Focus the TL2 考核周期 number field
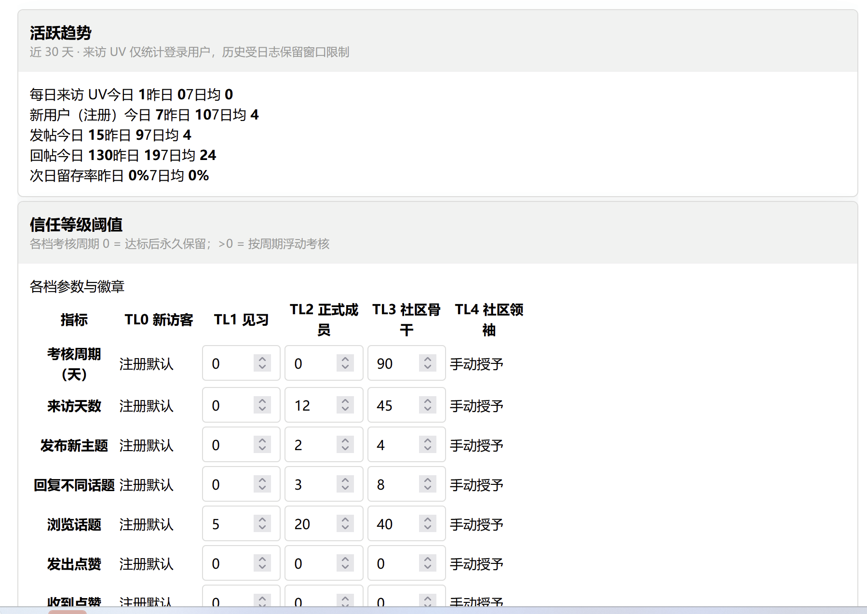867x614 pixels. point(324,363)
